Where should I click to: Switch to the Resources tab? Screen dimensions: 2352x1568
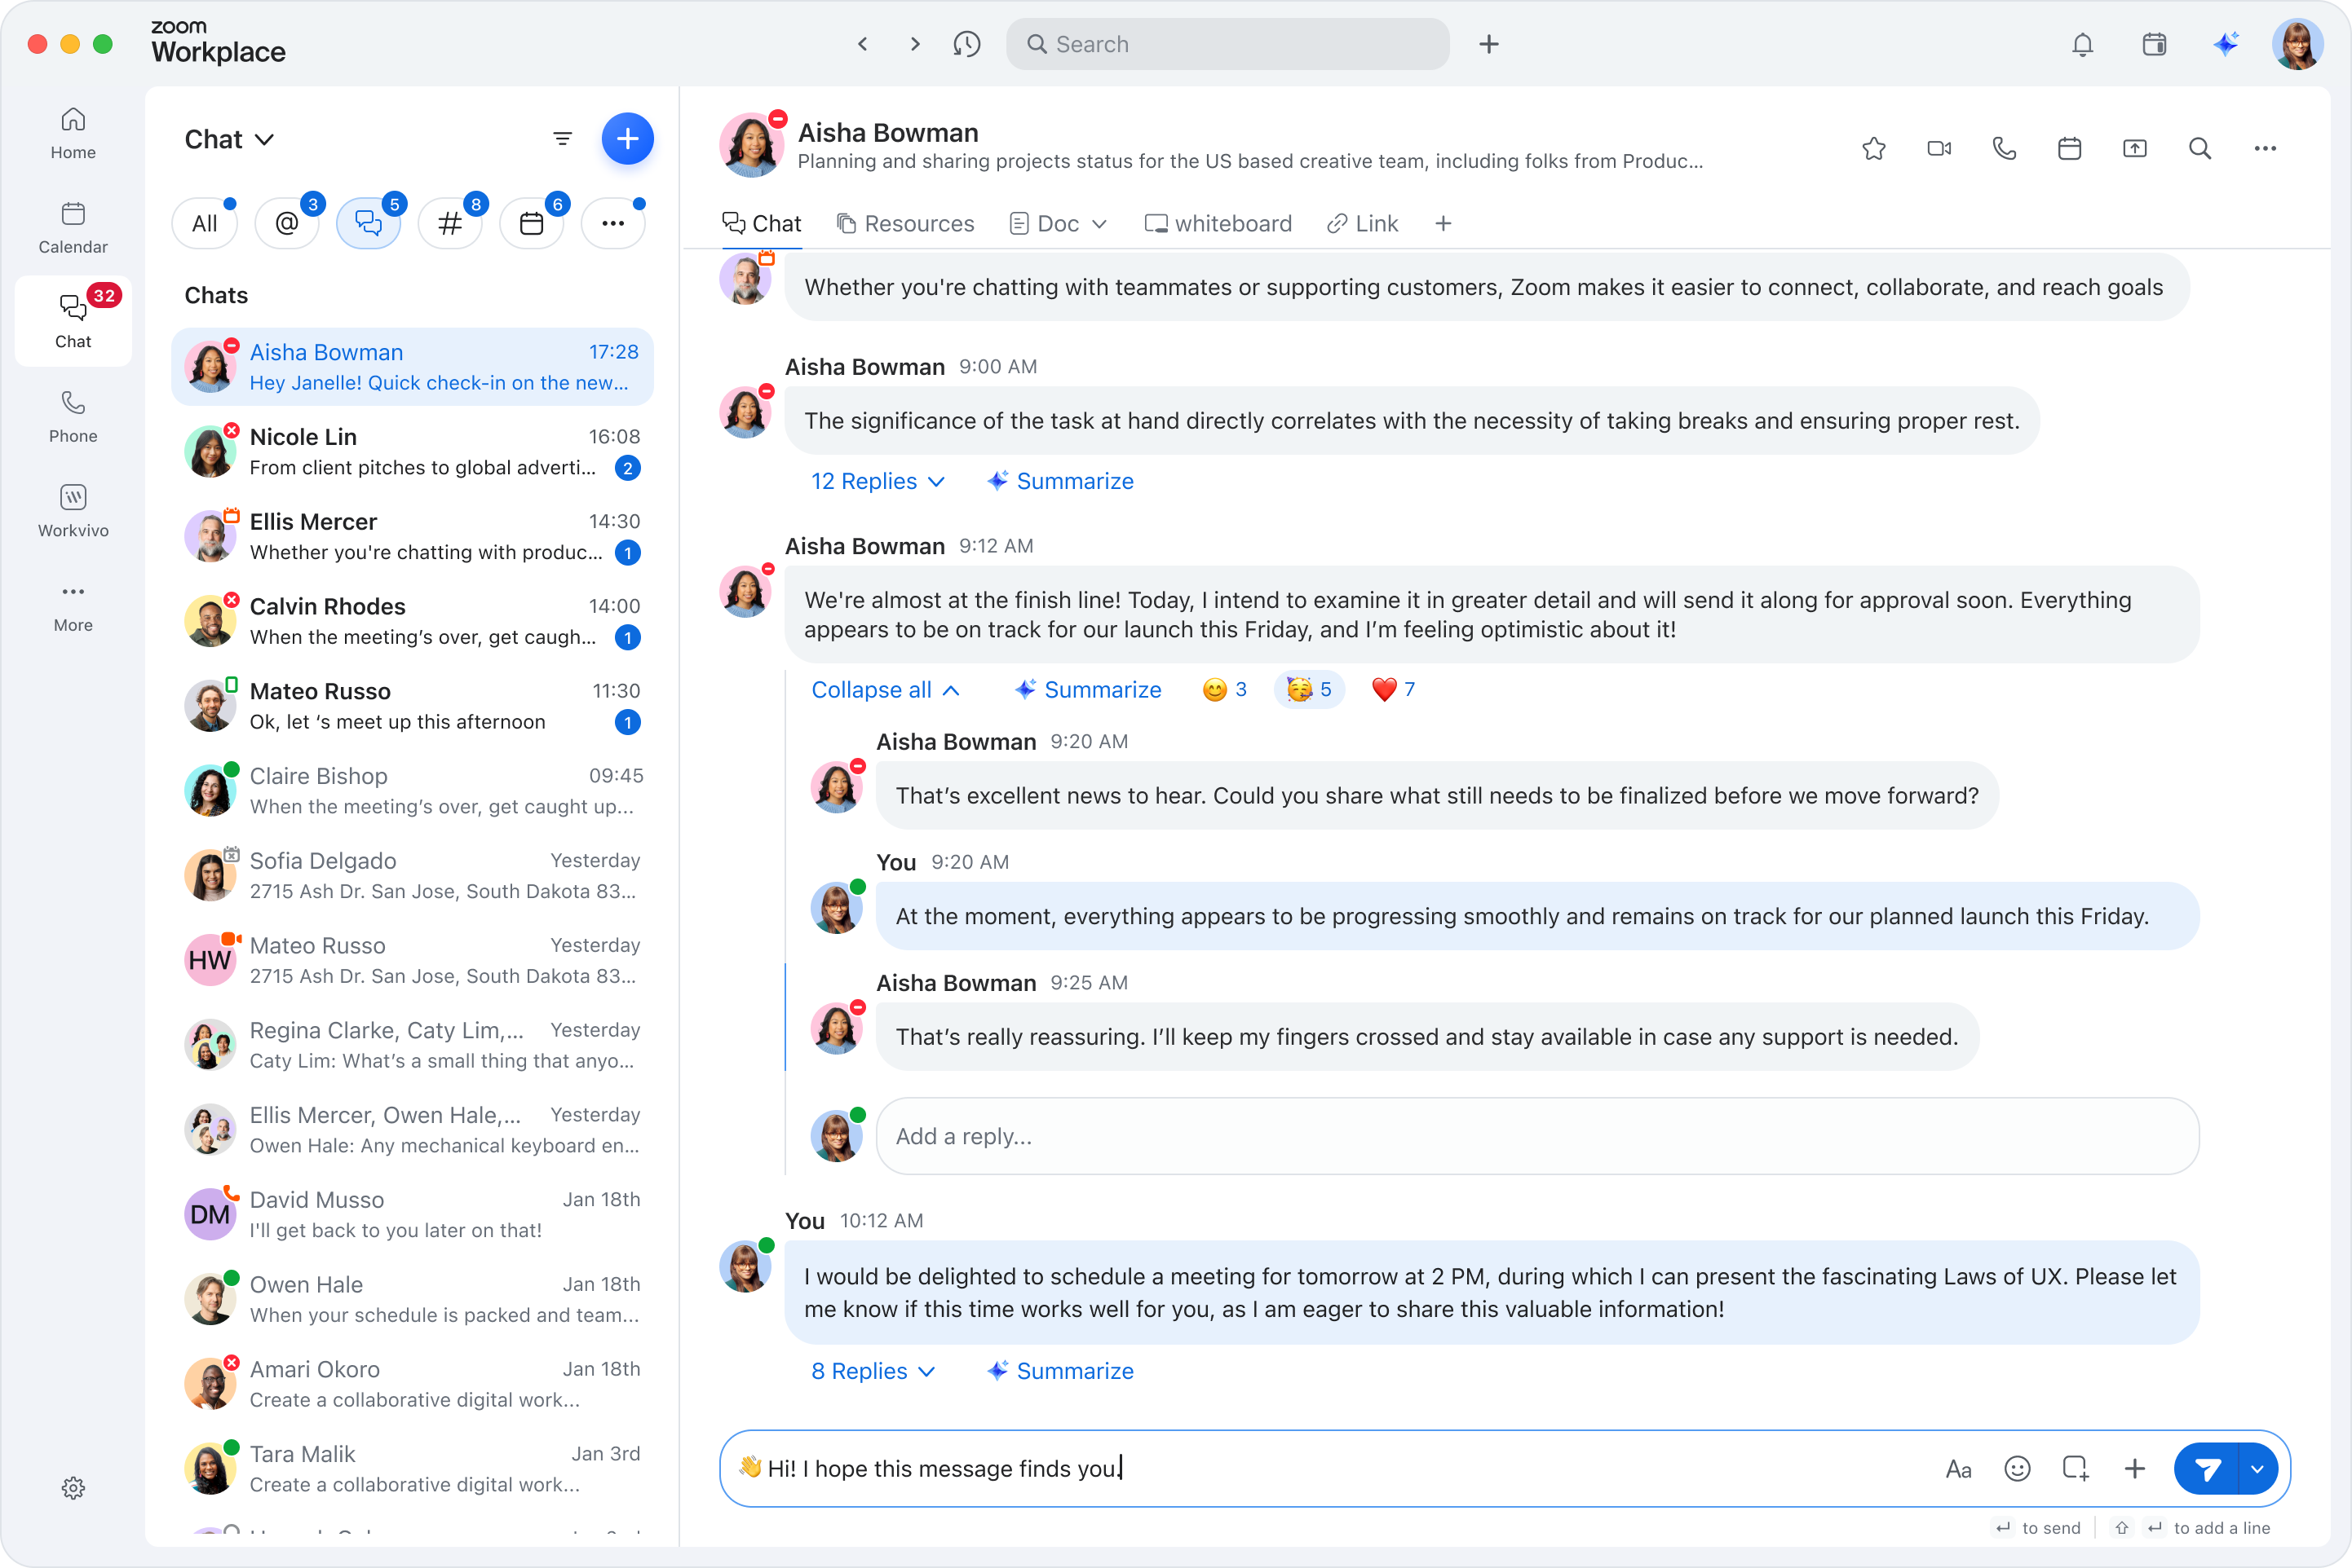tap(905, 223)
